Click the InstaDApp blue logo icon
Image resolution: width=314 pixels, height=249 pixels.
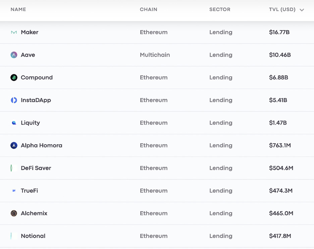coord(14,100)
